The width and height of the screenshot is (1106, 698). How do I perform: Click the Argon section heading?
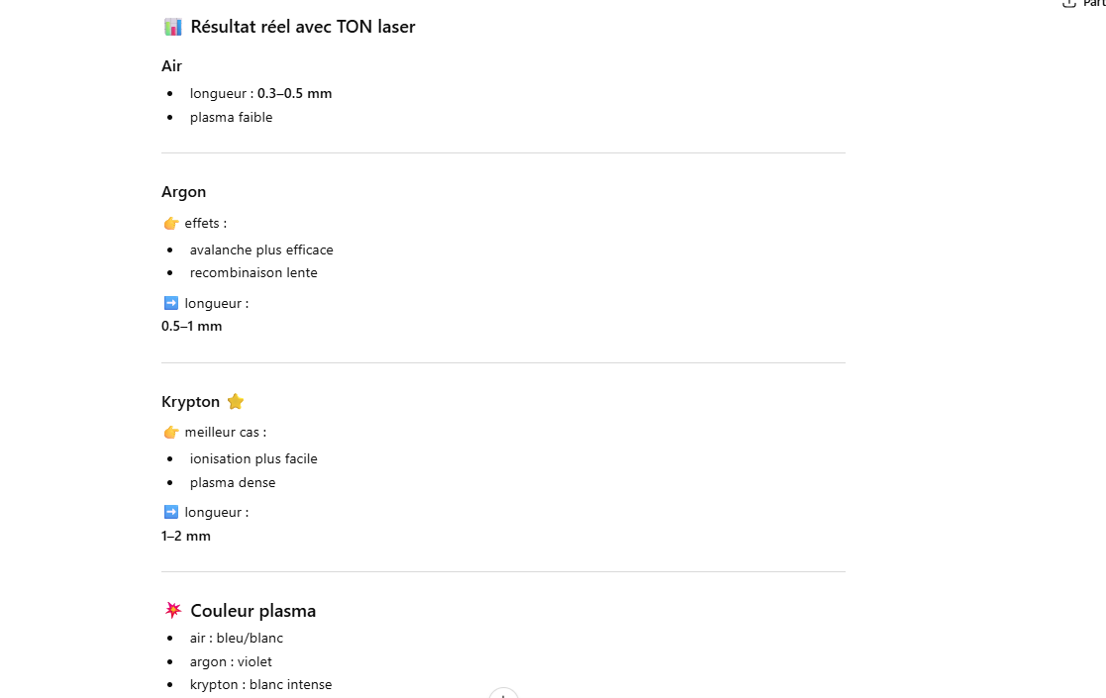point(184,192)
